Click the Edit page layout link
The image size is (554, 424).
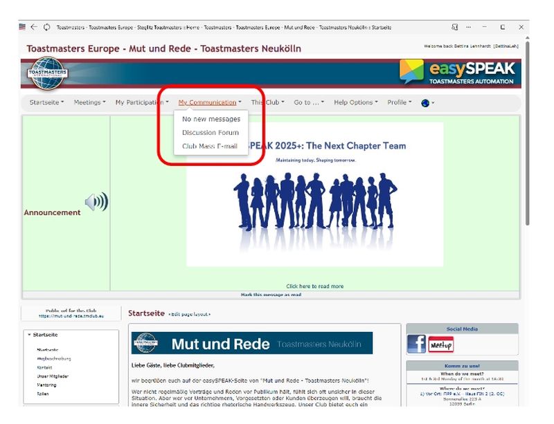(189, 314)
